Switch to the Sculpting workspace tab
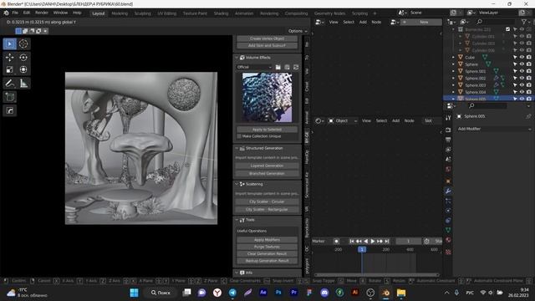 click(x=143, y=13)
